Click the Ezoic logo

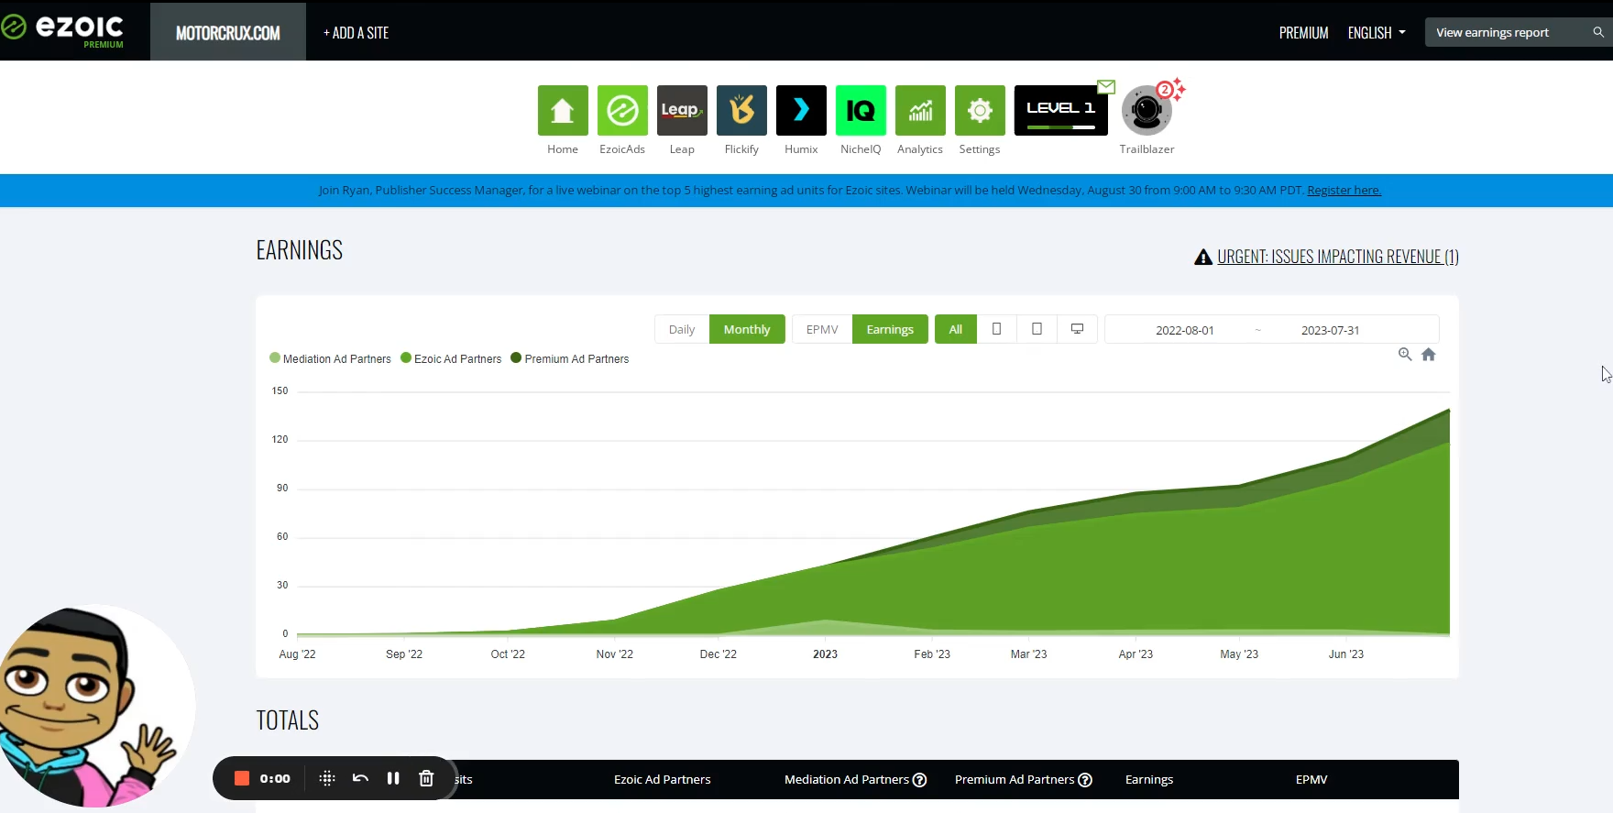point(62,29)
